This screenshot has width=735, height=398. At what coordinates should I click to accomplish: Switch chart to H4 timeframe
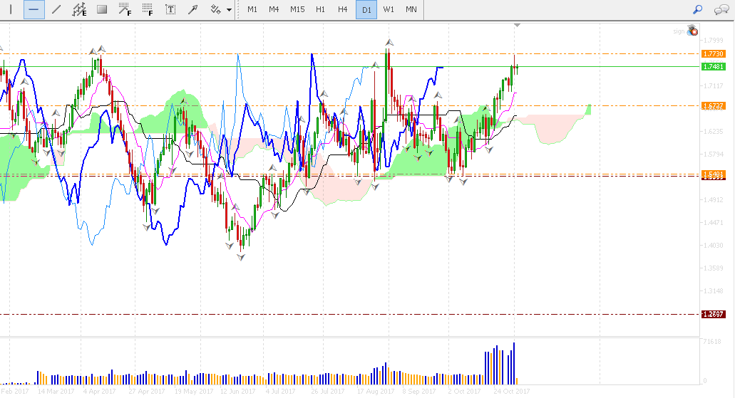[343, 9]
